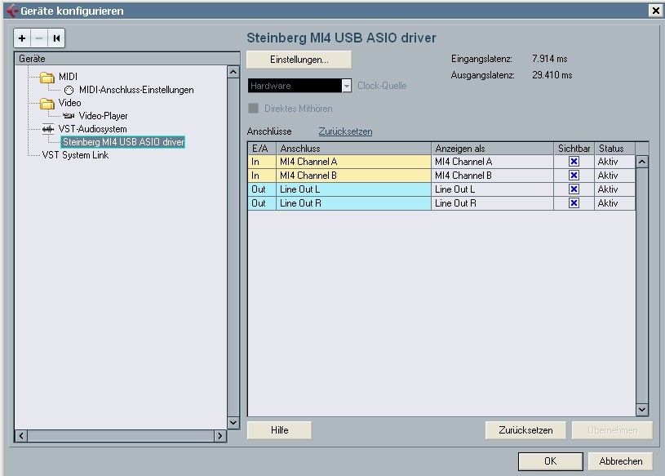Click the reset-to-start arrow toolbar icon
Viewport: 665px width, 476px height.
[56, 38]
